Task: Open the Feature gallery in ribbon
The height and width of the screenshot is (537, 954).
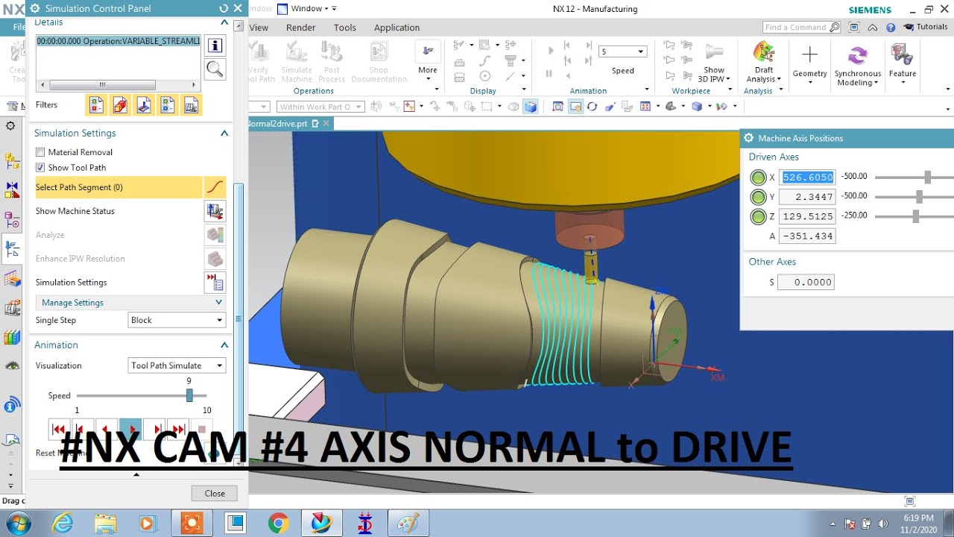Action: tap(902, 63)
